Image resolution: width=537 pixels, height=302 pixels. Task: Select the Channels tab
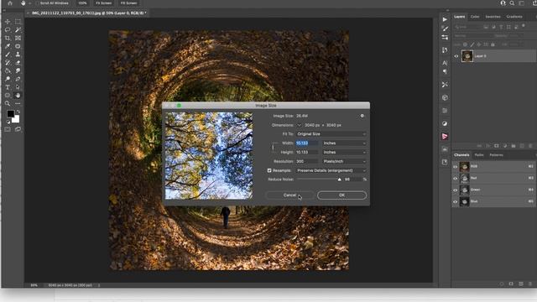tap(461, 155)
